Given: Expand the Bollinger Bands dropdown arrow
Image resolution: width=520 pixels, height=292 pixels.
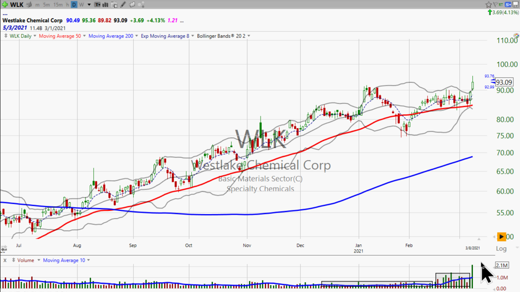Looking at the screenshot, I should coord(249,36).
